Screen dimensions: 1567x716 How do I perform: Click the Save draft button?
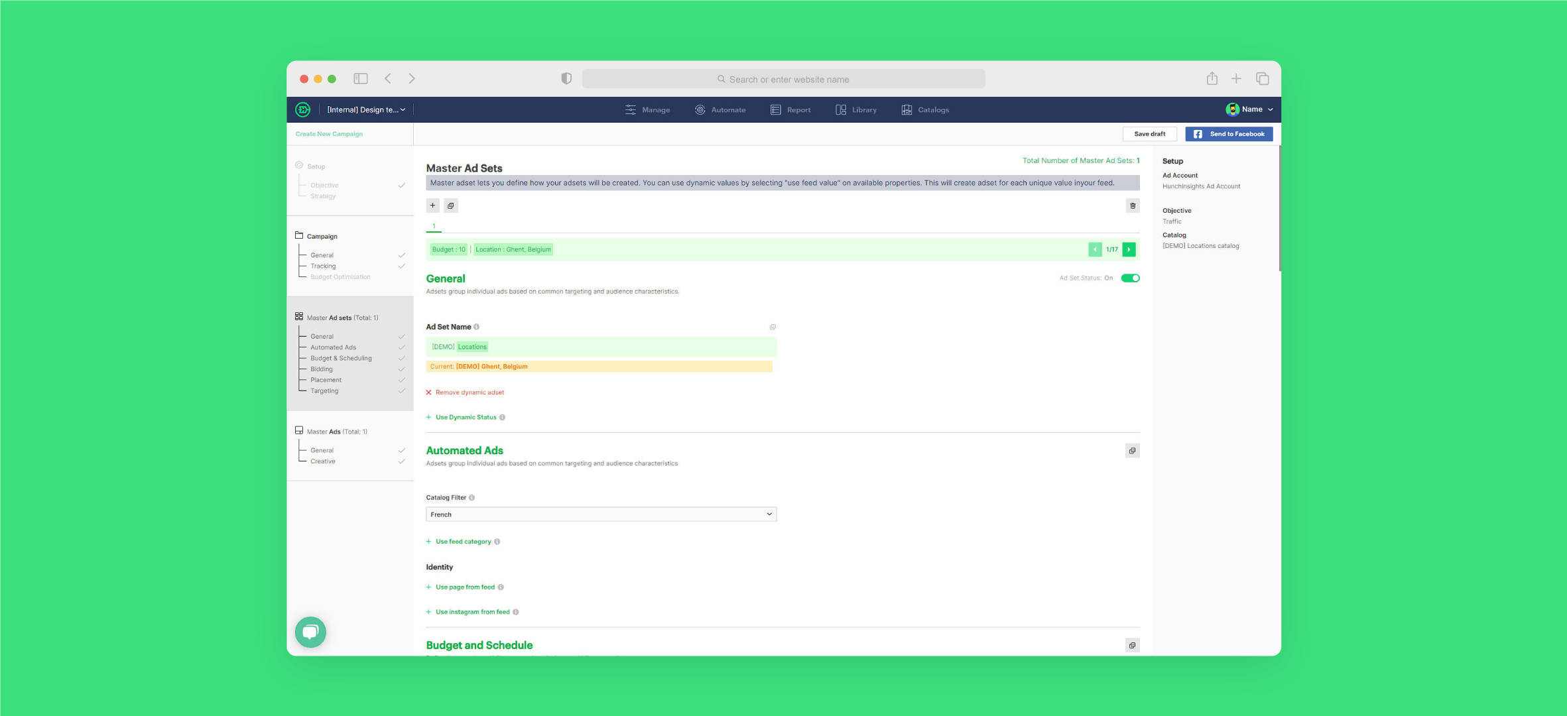(x=1149, y=134)
